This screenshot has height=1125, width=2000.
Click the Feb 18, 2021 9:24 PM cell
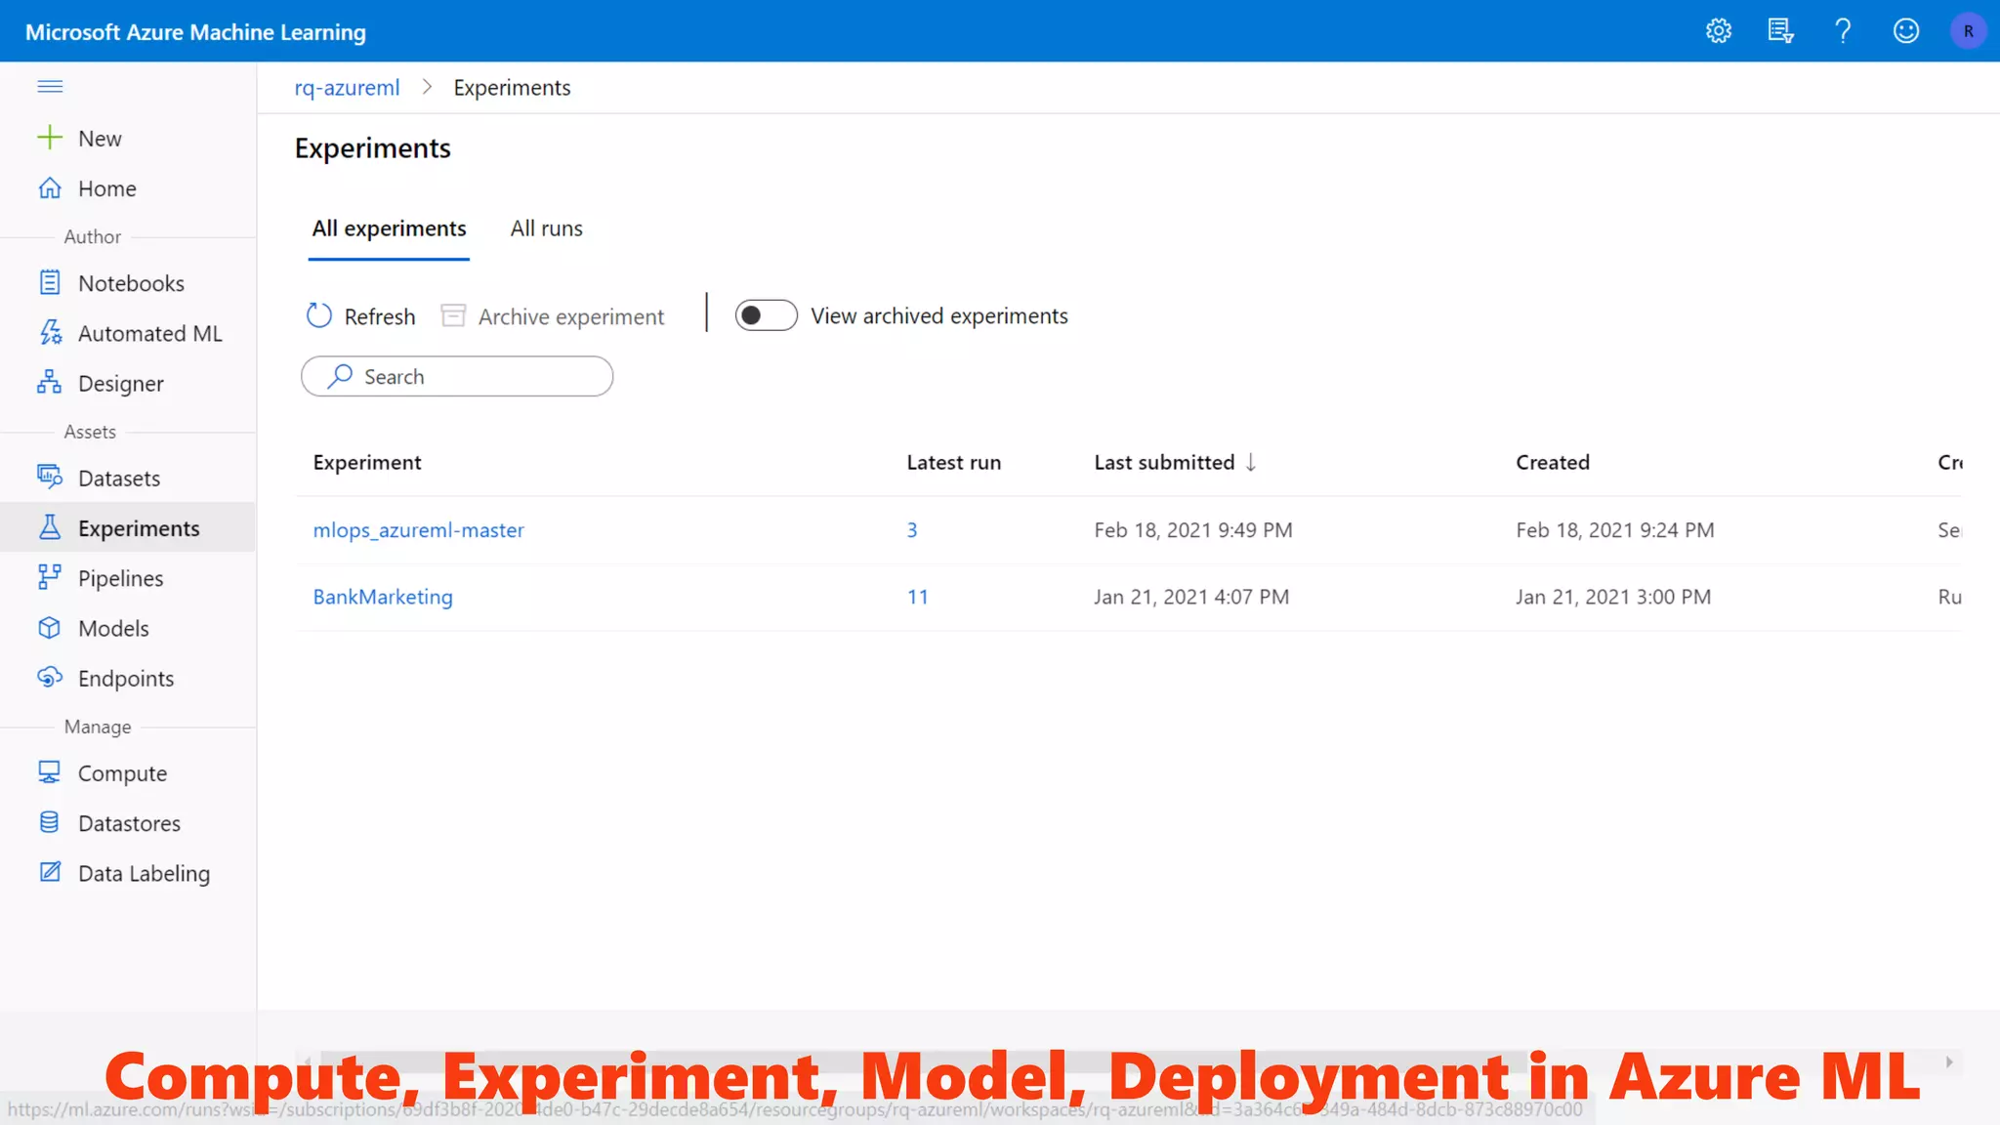click(1614, 530)
